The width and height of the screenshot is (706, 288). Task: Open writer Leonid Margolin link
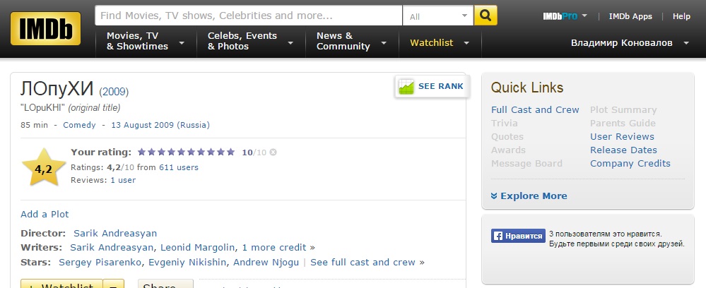[198, 248]
